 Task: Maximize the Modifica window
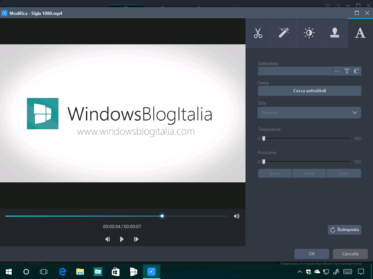(x=357, y=13)
